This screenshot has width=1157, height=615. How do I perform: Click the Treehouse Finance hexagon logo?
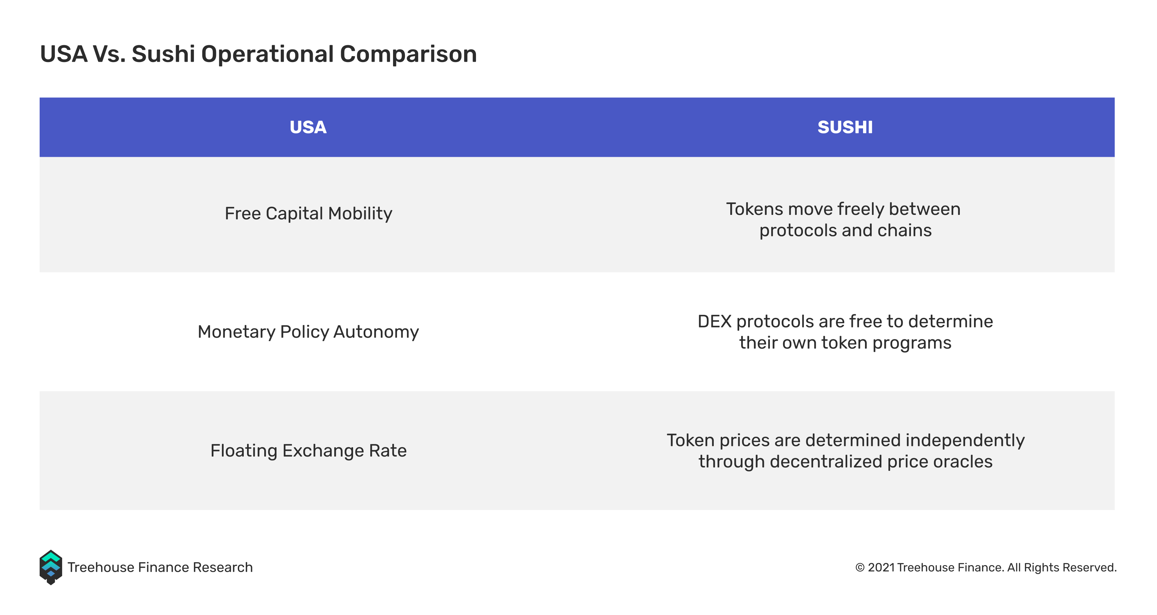pyautogui.click(x=51, y=567)
